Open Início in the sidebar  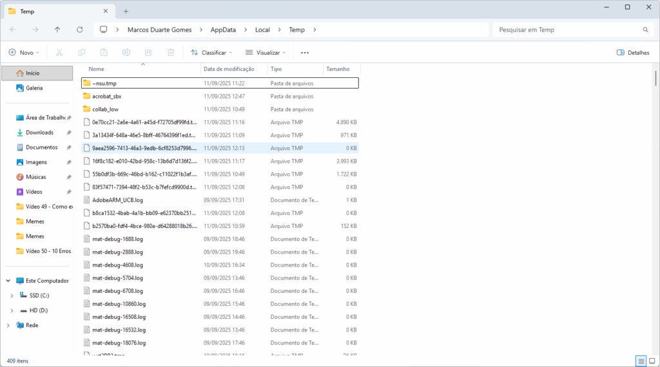coord(37,73)
